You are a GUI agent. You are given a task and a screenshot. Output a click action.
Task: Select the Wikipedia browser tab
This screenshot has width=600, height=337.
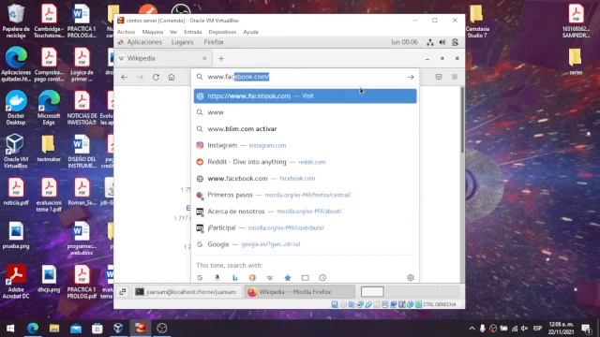click(x=162, y=58)
